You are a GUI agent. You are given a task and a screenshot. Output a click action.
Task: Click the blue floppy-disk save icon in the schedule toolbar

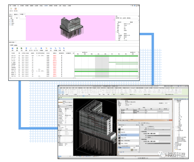pyautogui.click(x=13, y=48)
